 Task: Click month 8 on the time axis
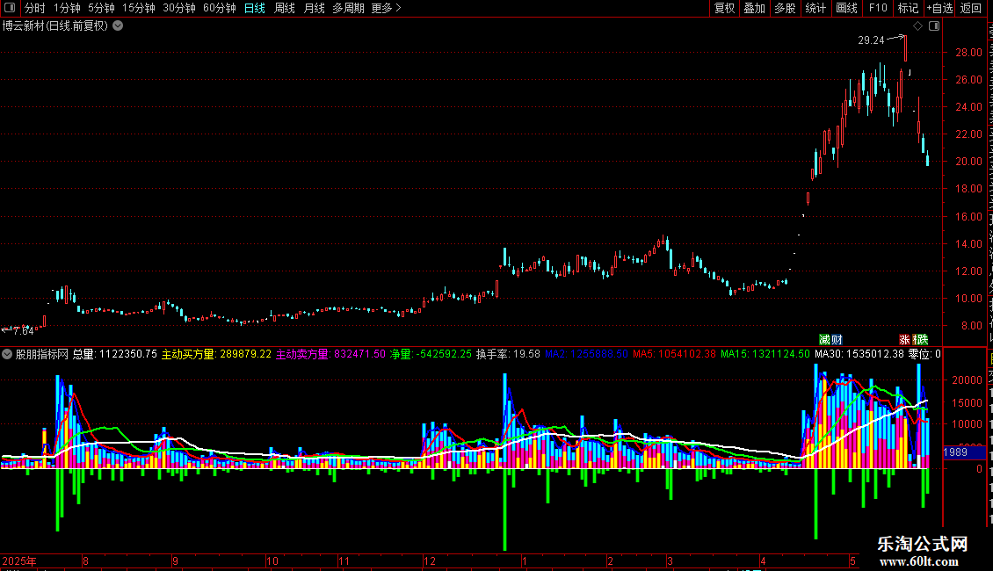pyautogui.click(x=85, y=561)
